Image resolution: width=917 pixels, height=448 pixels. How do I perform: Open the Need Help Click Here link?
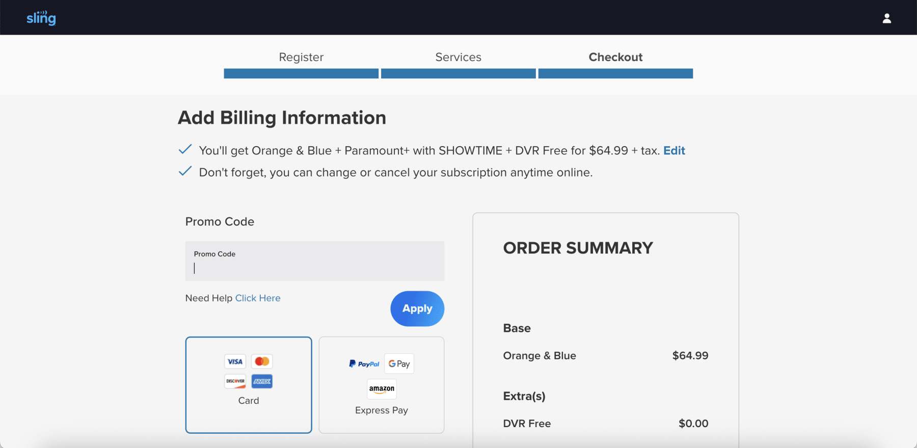(x=258, y=298)
